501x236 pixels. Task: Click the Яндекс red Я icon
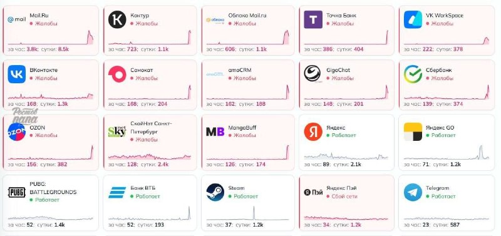[x=313, y=131]
